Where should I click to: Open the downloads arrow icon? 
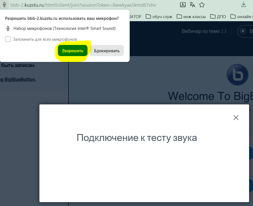(x=243, y=4)
